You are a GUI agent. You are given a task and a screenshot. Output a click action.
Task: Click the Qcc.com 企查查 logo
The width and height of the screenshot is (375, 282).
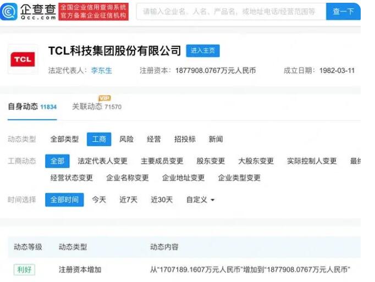[29, 11]
